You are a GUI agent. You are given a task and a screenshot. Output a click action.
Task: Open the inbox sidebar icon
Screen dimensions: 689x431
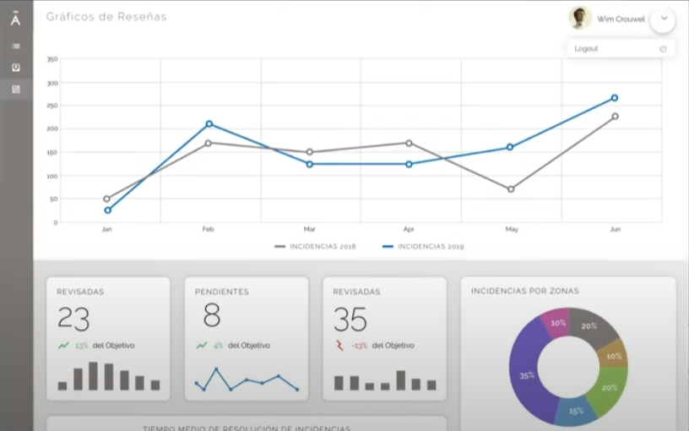(x=15, y=68)
